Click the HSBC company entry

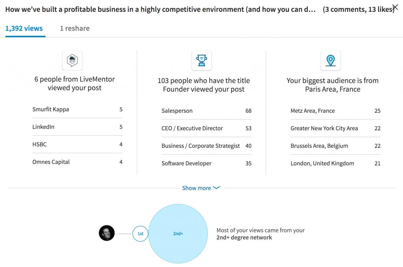[77, 144]
